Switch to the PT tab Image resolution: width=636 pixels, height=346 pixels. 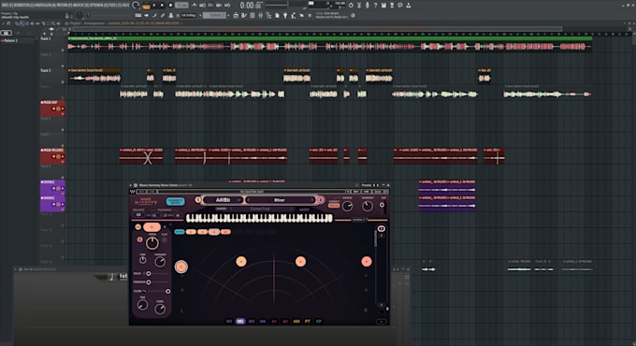308,322
